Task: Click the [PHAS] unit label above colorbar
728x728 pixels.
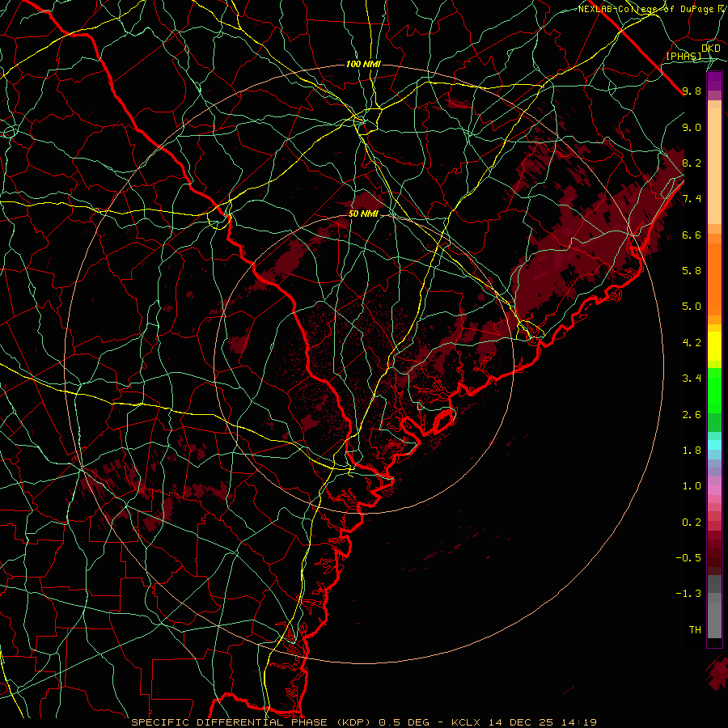Action: (684, 56)
